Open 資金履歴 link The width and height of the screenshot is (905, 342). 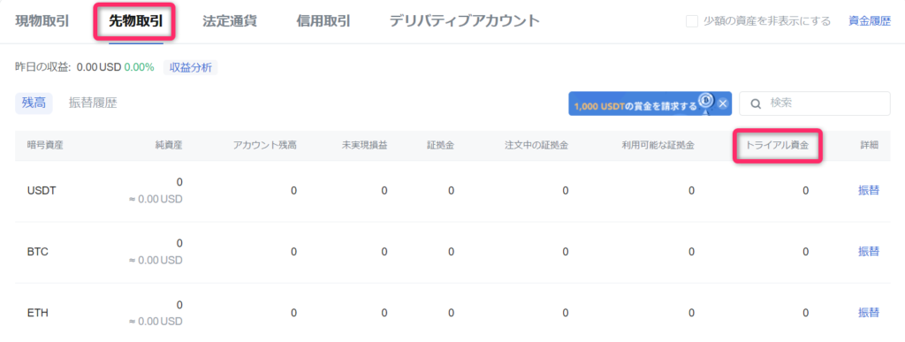[x=870, y=21]
